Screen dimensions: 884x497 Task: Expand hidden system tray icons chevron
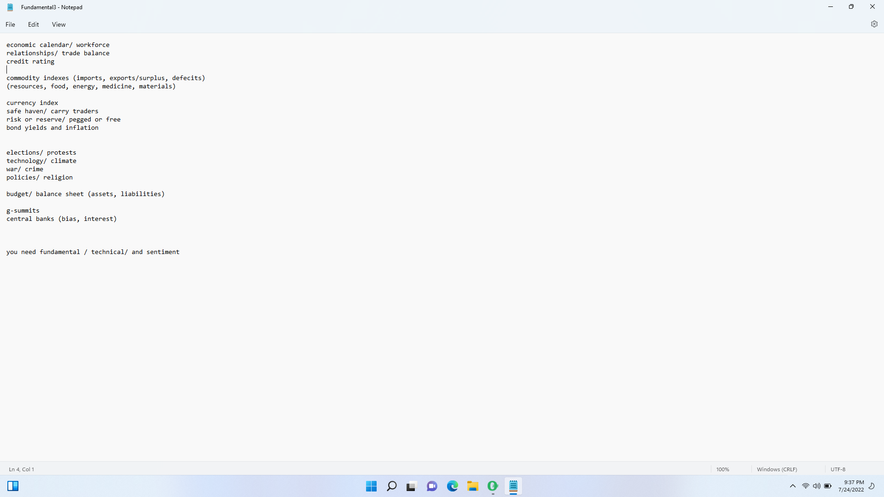(792, 486)
